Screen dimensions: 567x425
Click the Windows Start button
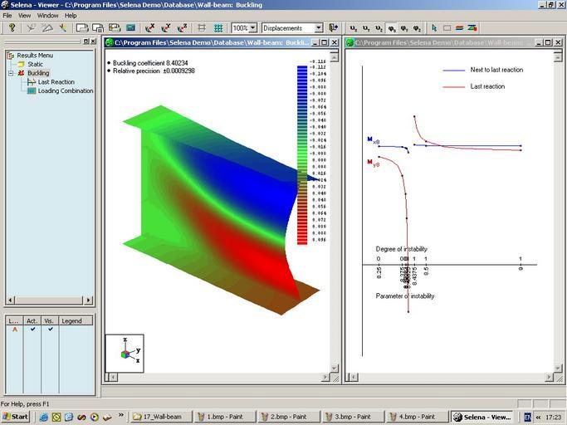pyautogui.click(x=15, y=417)
